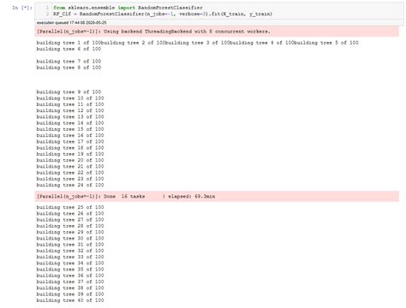The image size is (406, 308).
Task: Click log entry 'building tree 38 of 100'
Action: pyautogui.click(x=70, y=288)
